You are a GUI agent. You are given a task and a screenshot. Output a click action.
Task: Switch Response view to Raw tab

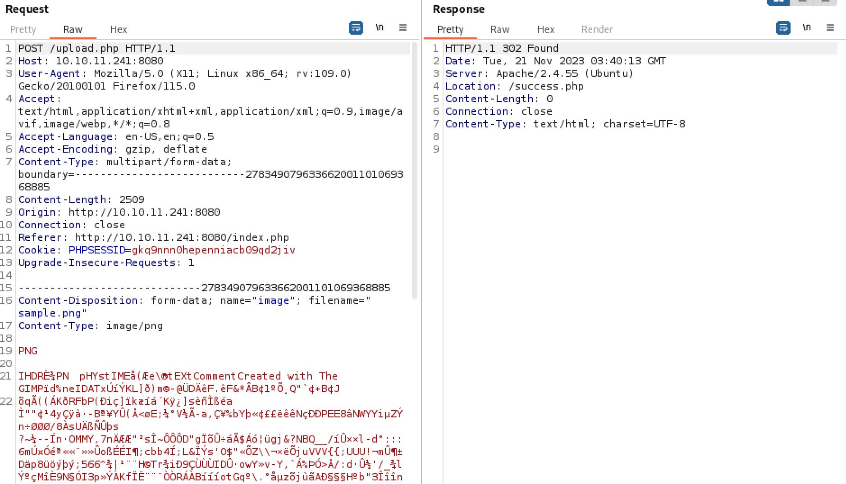tap(500, 30)
